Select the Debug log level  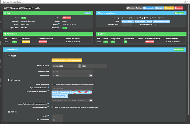point(137,18)
